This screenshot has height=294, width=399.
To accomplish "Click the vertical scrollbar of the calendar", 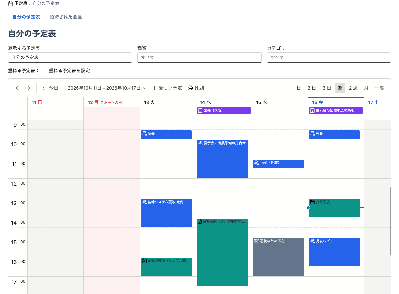I will [390, 221].
